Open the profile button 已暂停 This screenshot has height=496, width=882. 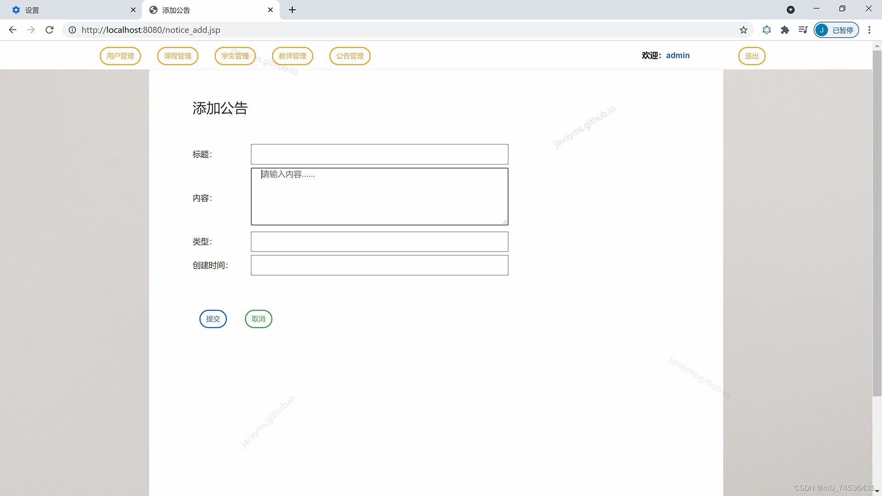pos(836,30)
